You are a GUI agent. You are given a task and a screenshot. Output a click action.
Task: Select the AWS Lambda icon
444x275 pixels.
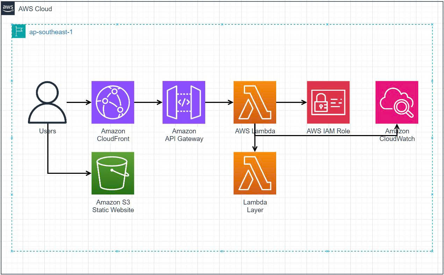pyautogui.click(x=255, y=102)
